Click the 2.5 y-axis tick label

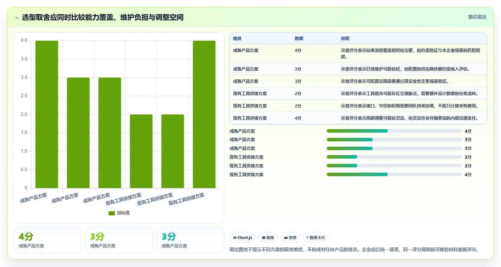24,96
